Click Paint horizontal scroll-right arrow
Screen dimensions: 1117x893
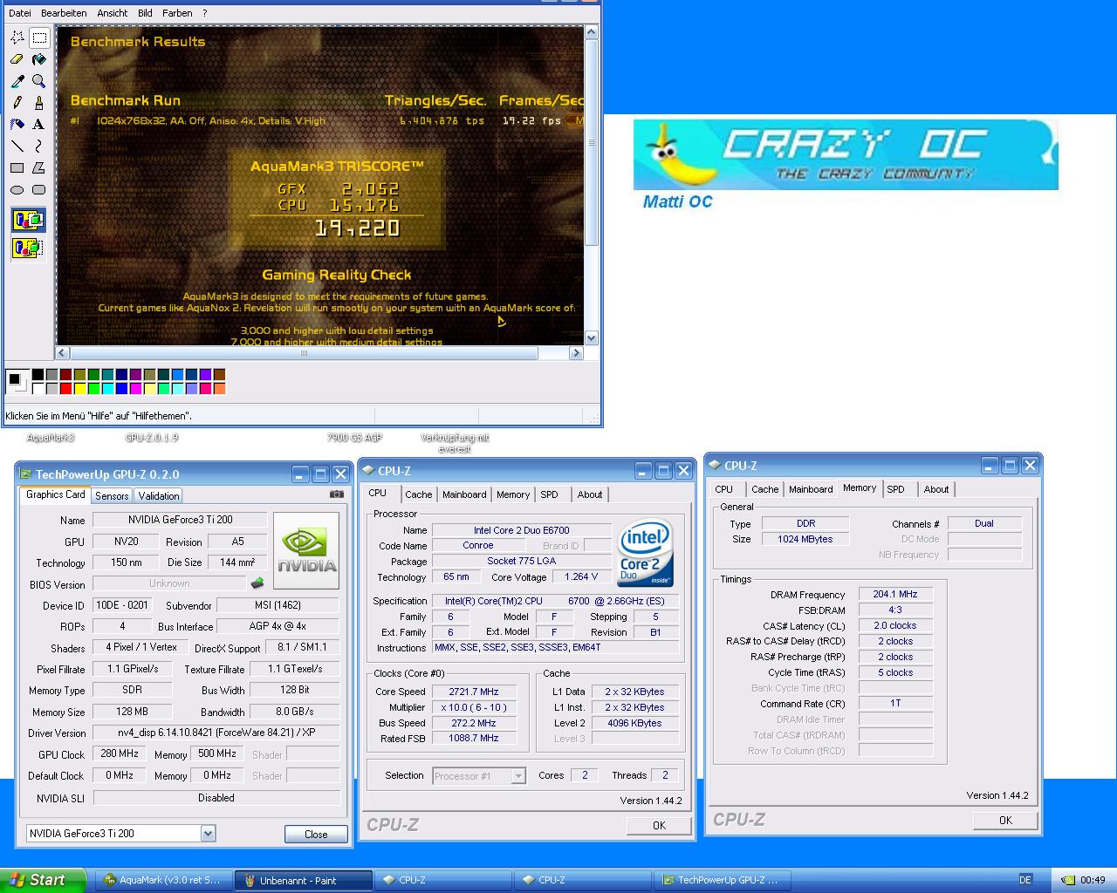point(576,353)
